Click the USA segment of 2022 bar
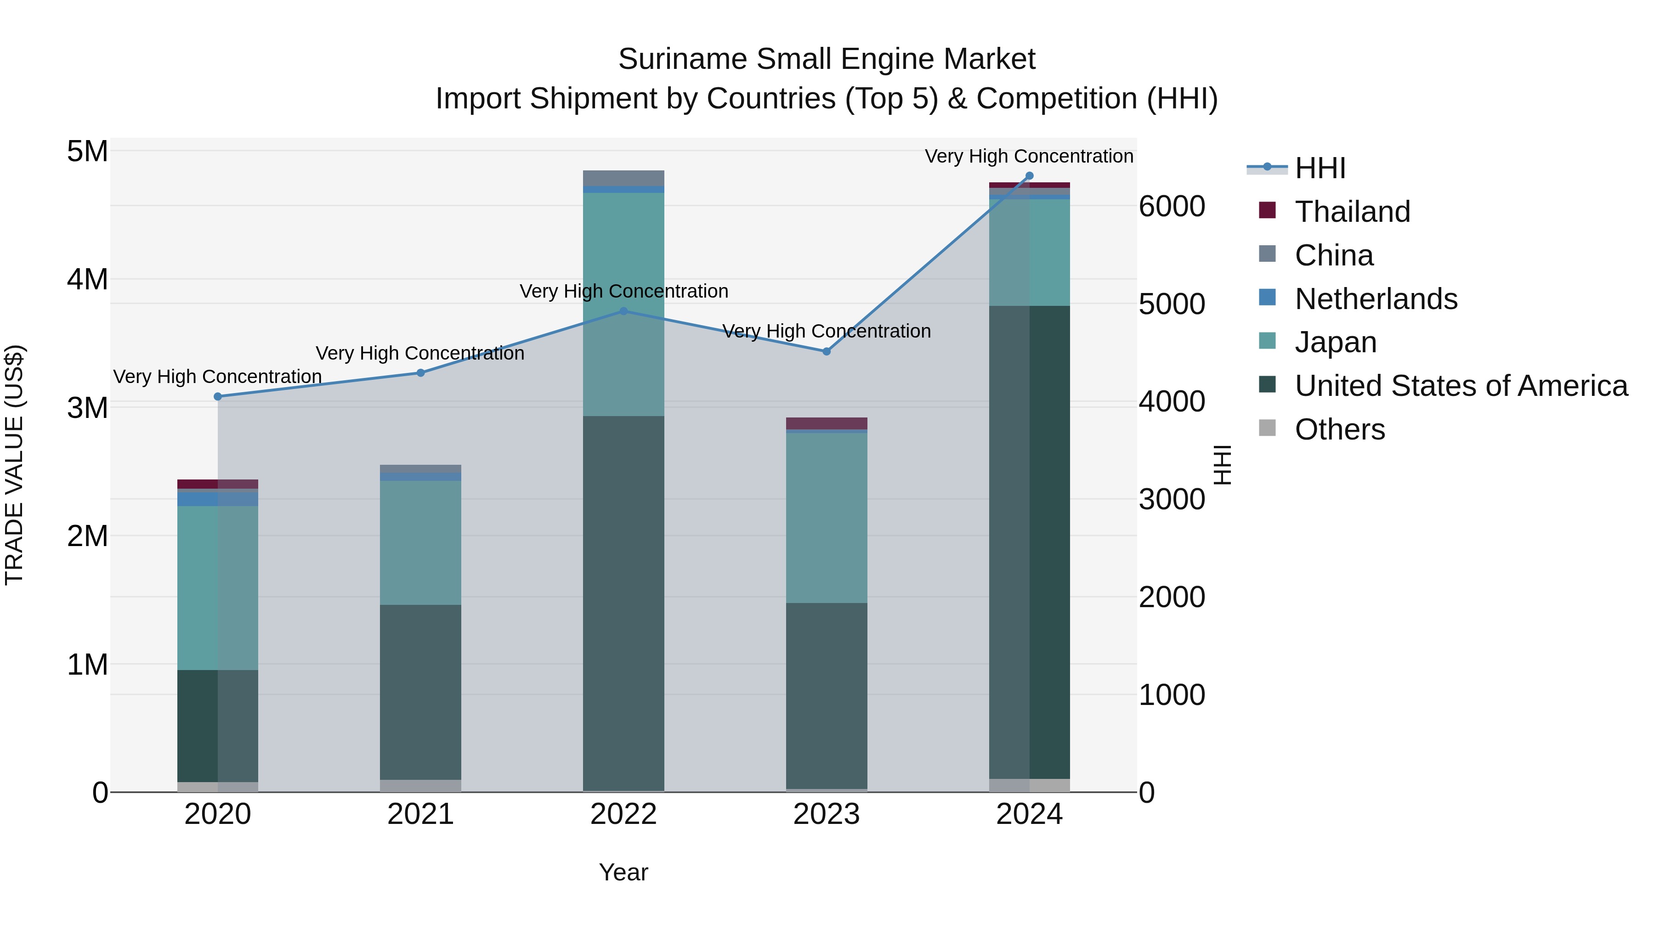 pos(623,603)
